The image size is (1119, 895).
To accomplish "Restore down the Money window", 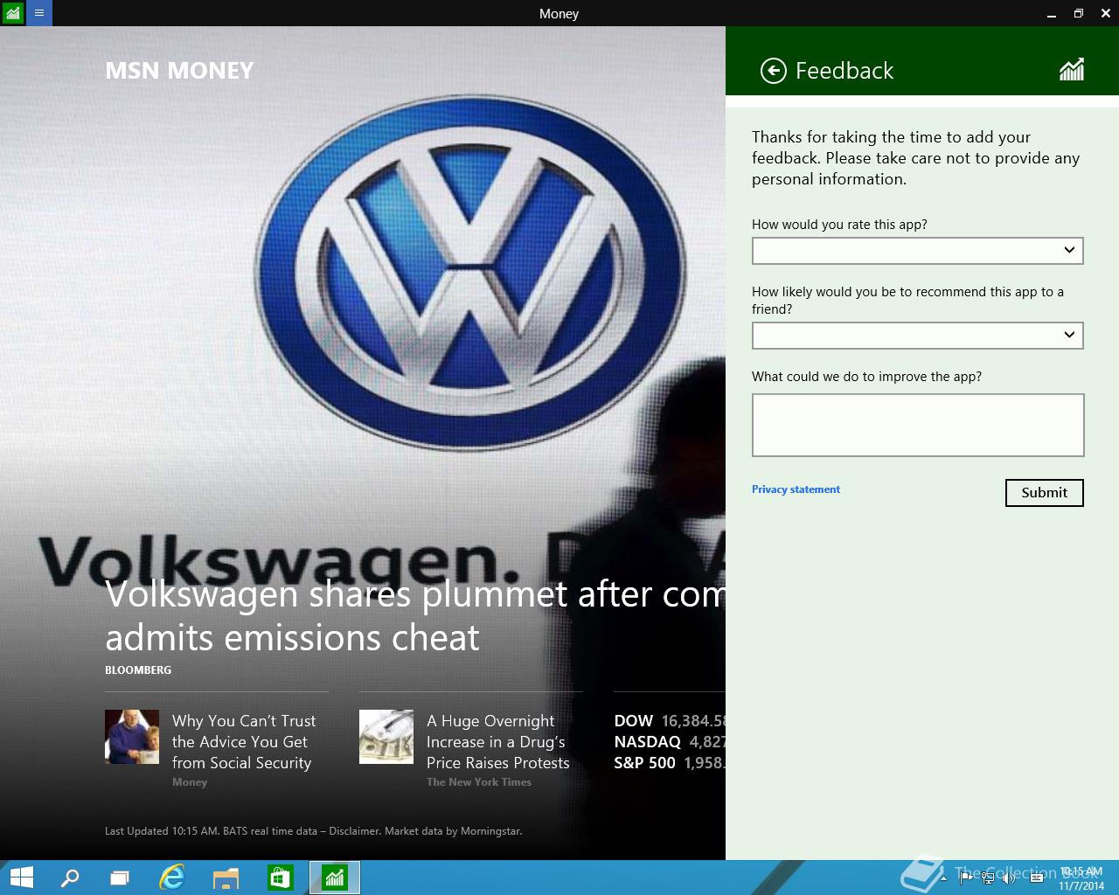I will 1079,13.
